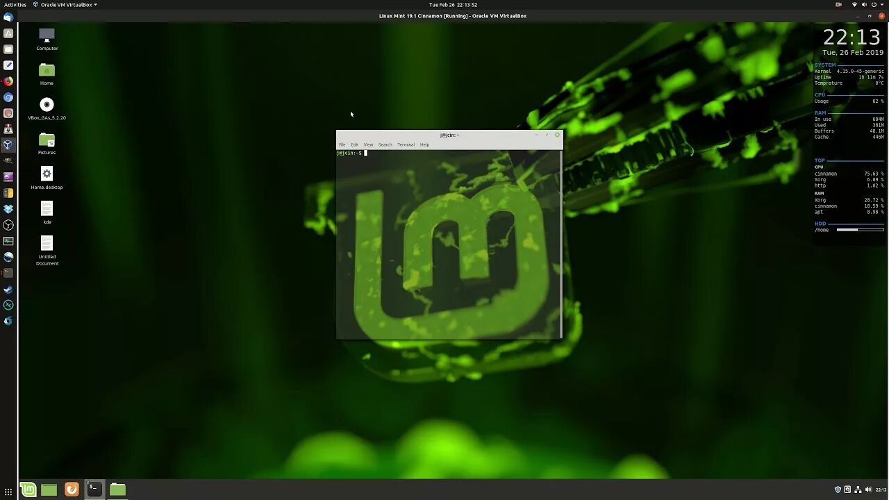Viewport: 889px width, 500px height.
Task: Click the Show Desktop panel icon
Action: coord(49,490)
